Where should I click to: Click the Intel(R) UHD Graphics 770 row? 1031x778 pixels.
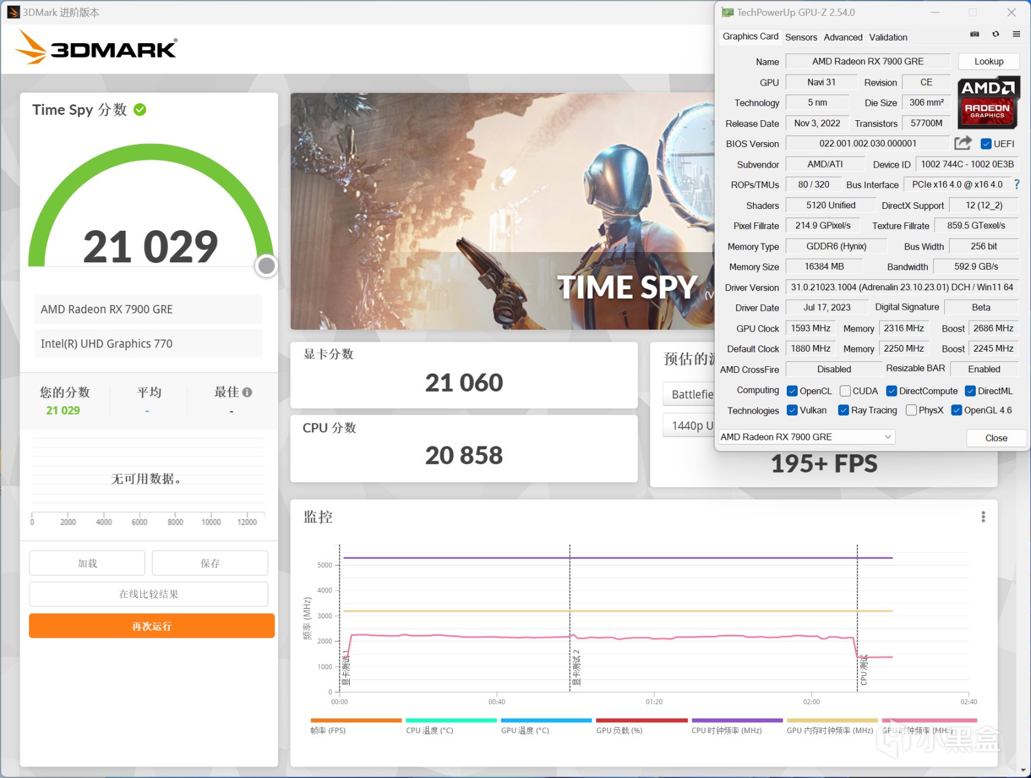[149, 344]
